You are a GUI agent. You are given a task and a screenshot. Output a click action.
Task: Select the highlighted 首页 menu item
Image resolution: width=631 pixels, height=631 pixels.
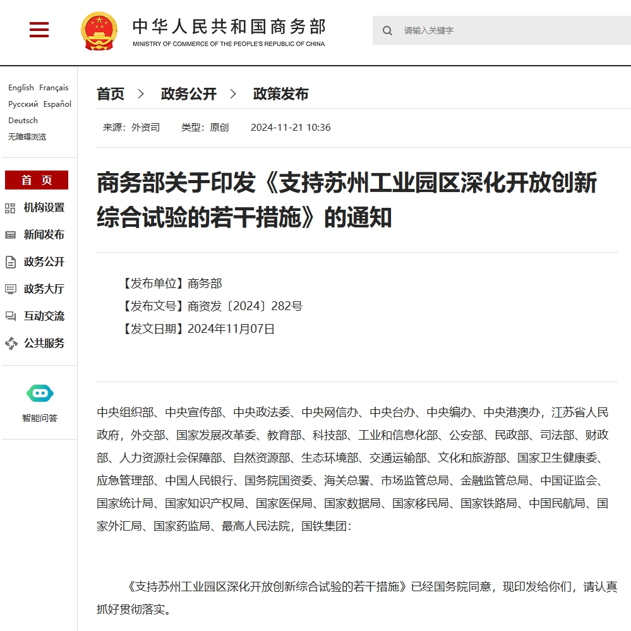[36, 179]
